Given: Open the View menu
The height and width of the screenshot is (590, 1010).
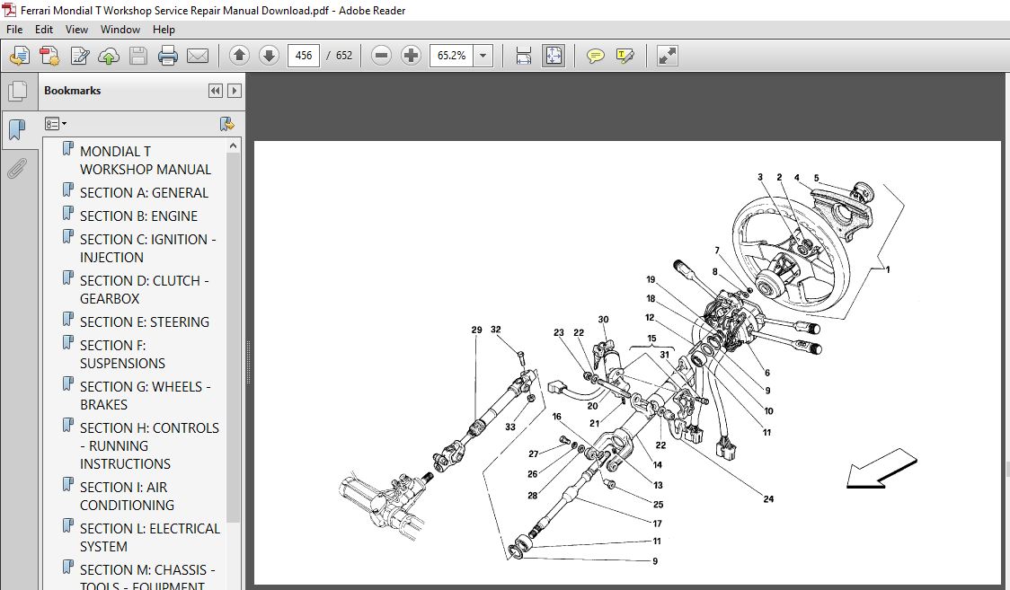Looking at the screenshot, I should [76, 30].
